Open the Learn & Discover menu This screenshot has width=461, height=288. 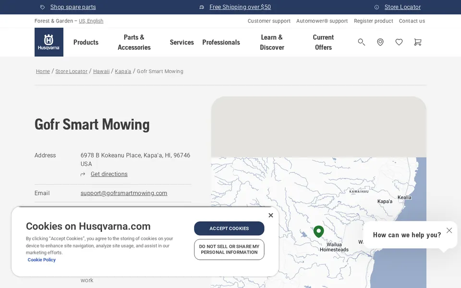click(272, 42)
